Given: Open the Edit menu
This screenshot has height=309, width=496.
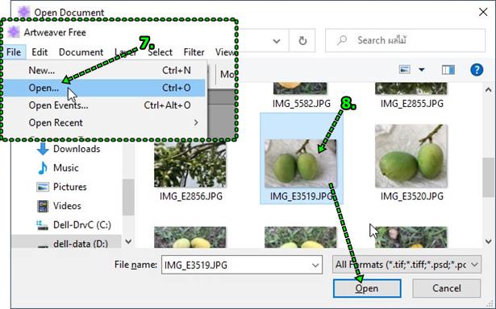Looking at the screenshot, I should coord(40,52).
